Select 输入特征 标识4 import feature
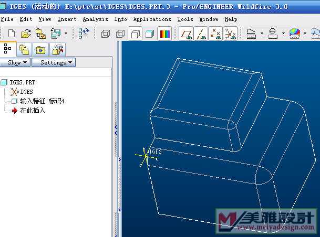The width and height of the screenshot is (320, 237). click(x=42, y=101)
